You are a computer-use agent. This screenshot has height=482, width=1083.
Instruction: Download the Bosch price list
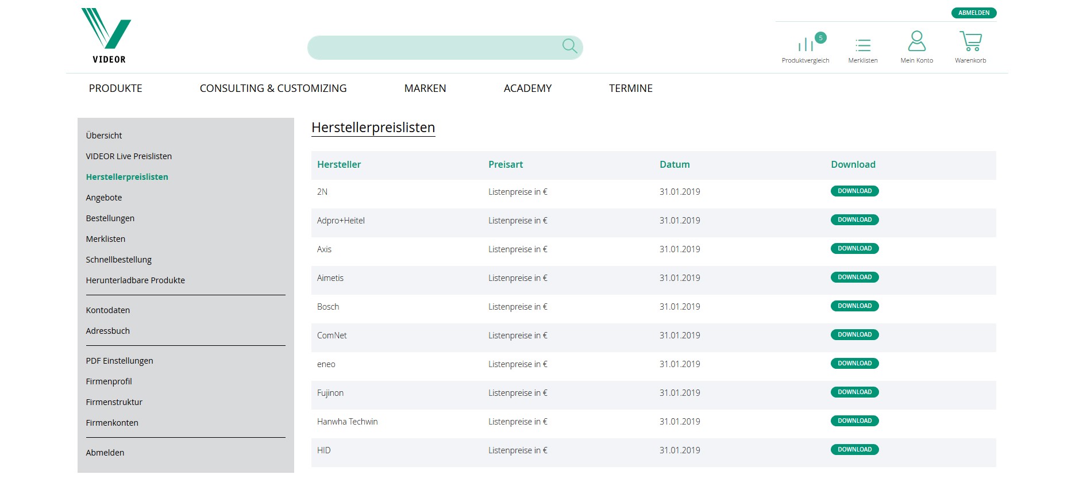pos(854,306)
